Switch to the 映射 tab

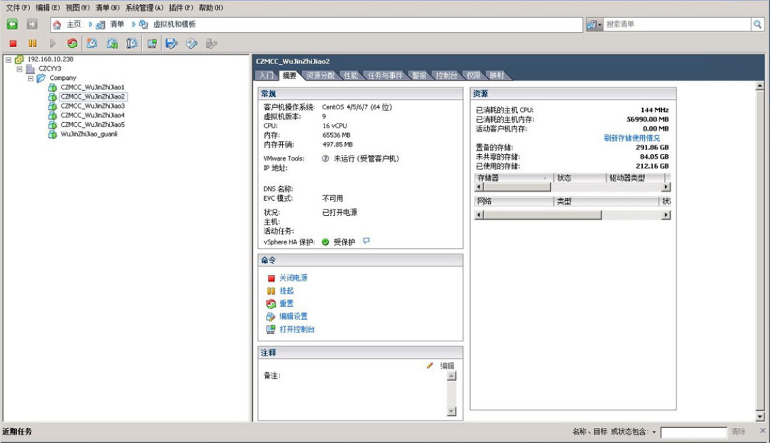click(x=497, y=76)
